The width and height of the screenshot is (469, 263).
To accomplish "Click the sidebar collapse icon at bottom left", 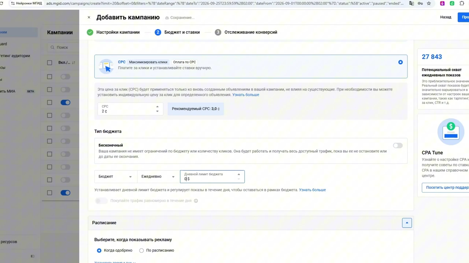I will point(33,256).
